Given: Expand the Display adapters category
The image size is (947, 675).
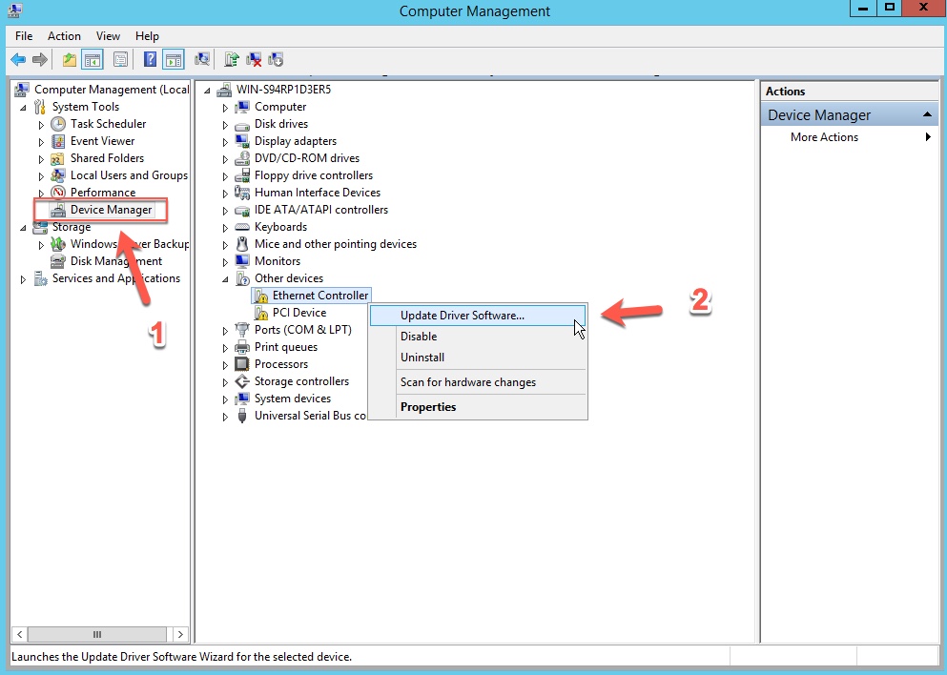Looking at the screenshot, I should pyautogui.click(x=225, y=142).
